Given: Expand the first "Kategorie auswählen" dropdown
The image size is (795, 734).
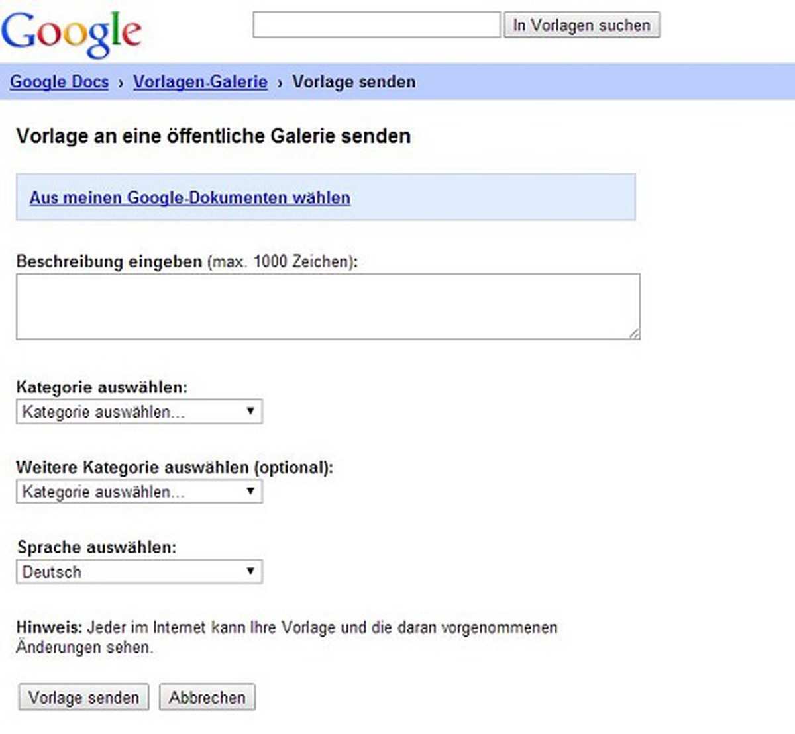Looking at the screenshot, I should point(139,412).
